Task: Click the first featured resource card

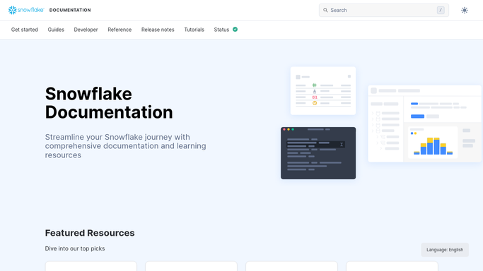Action: (91, 266)
